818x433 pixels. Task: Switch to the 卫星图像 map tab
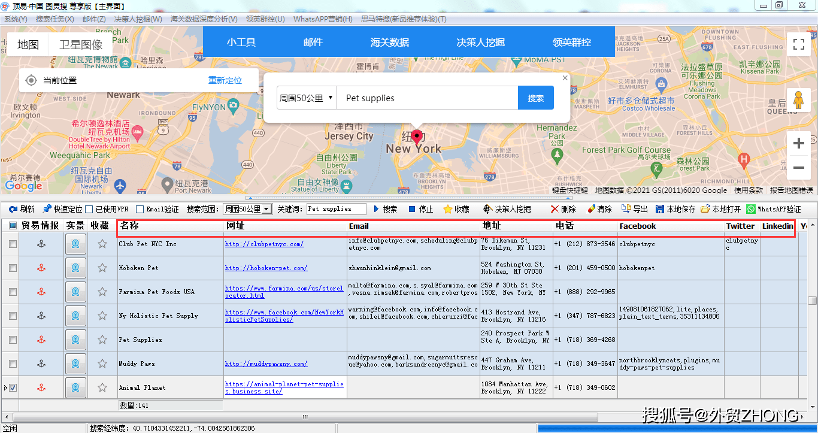[x=81, y=44]
